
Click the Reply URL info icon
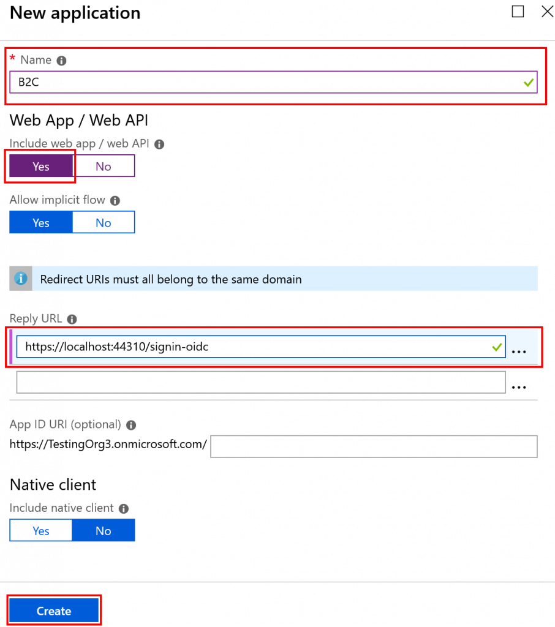pyautogui.click(x=72, y=319)
